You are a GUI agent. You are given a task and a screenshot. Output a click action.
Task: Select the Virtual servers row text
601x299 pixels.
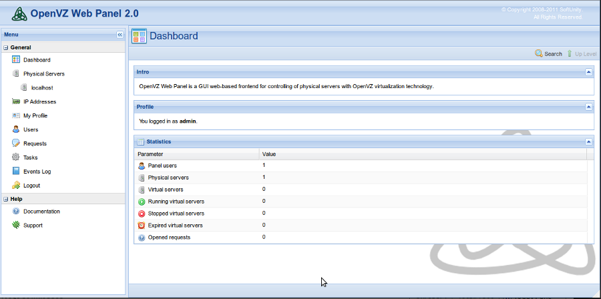pos(166,190)
